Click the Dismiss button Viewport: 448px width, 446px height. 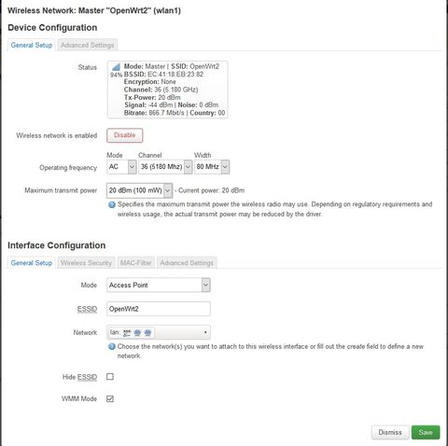[390, 432]
